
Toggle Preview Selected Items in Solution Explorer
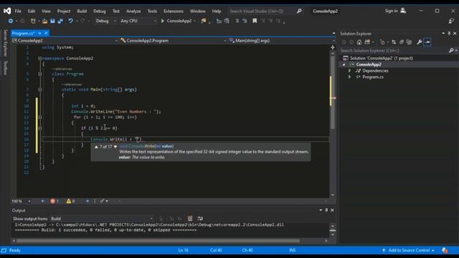tap(427, 42)
